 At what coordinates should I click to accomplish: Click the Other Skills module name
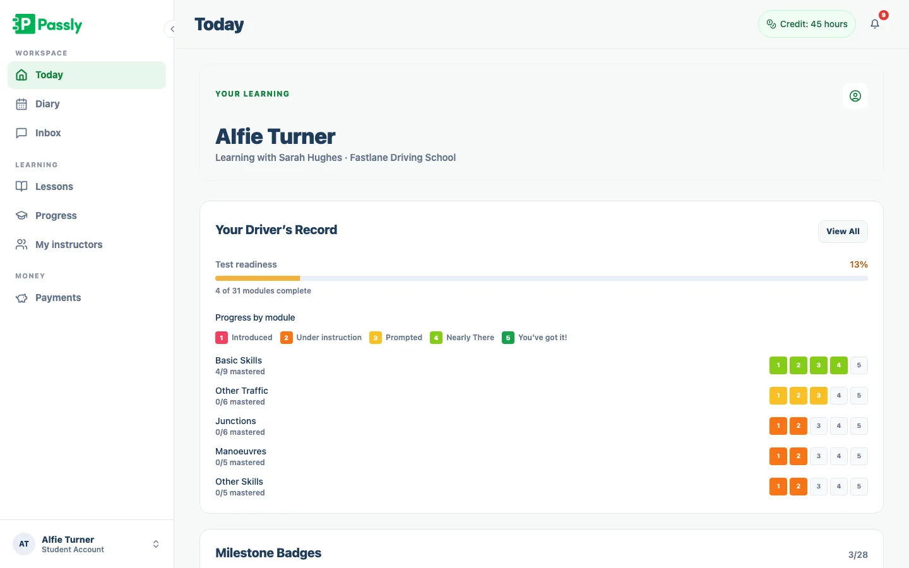click(239, 482)
